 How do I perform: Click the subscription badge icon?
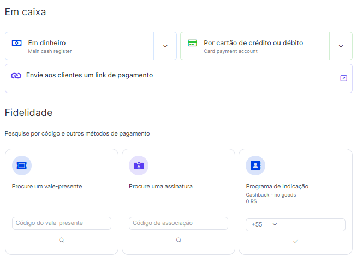tap(139, 166)
